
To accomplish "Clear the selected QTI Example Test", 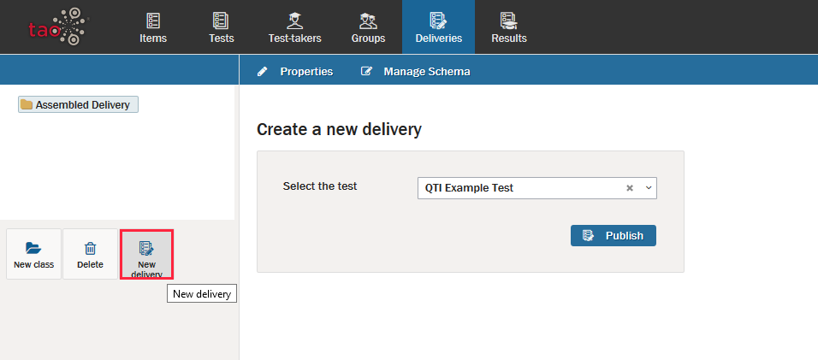I will pyautogui.click(x=629, y=188).
